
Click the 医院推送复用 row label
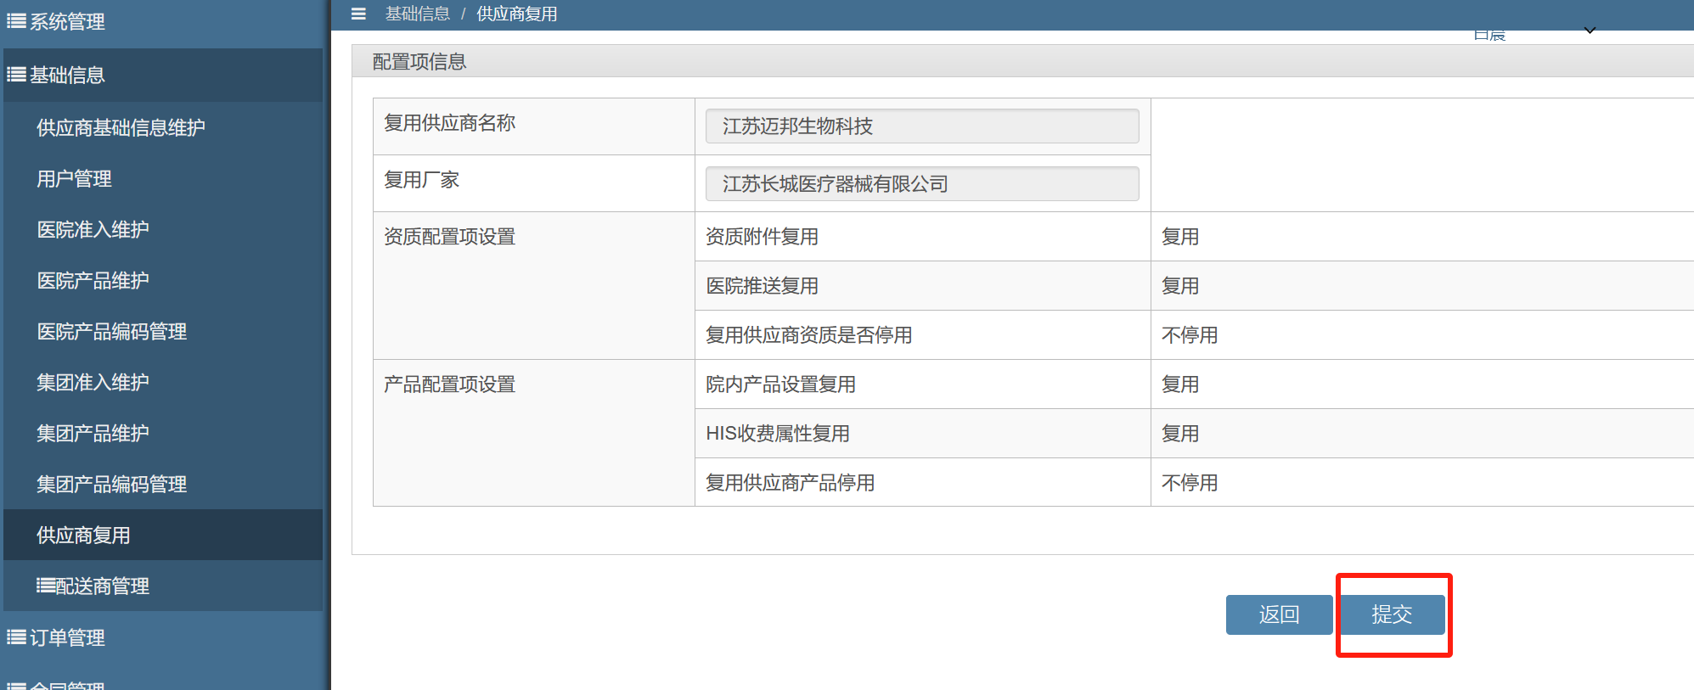tap(762, 286)
